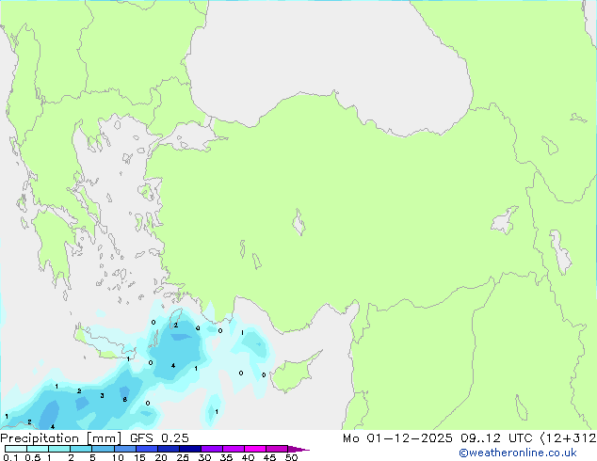
Task: Click the 25–30 mm dark navy legend box
Action: pyautogui.click(x=190, y=449)
